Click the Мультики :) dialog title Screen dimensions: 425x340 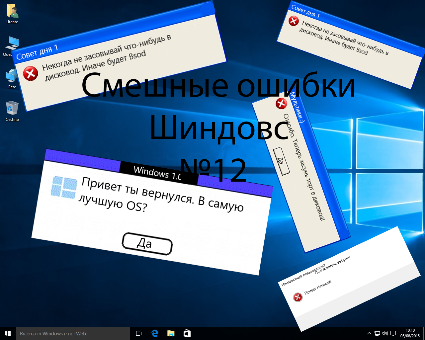pos(297,107)
